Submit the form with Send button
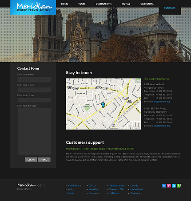Viewport: 191px width, 201px height. pyautogui.click(x=44, y=160)
